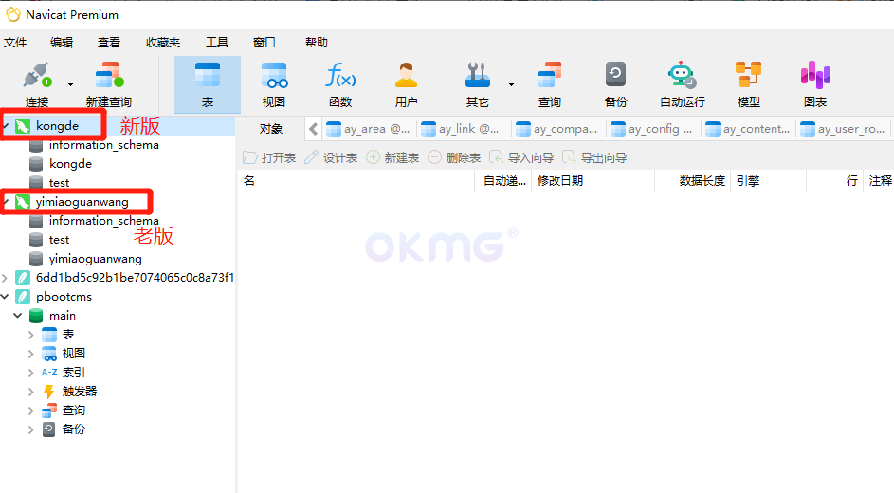Image resolution: width=894 pixels, height=493 pixels.
Task: Select test database under kongde connection
Action: pos(60,182)
